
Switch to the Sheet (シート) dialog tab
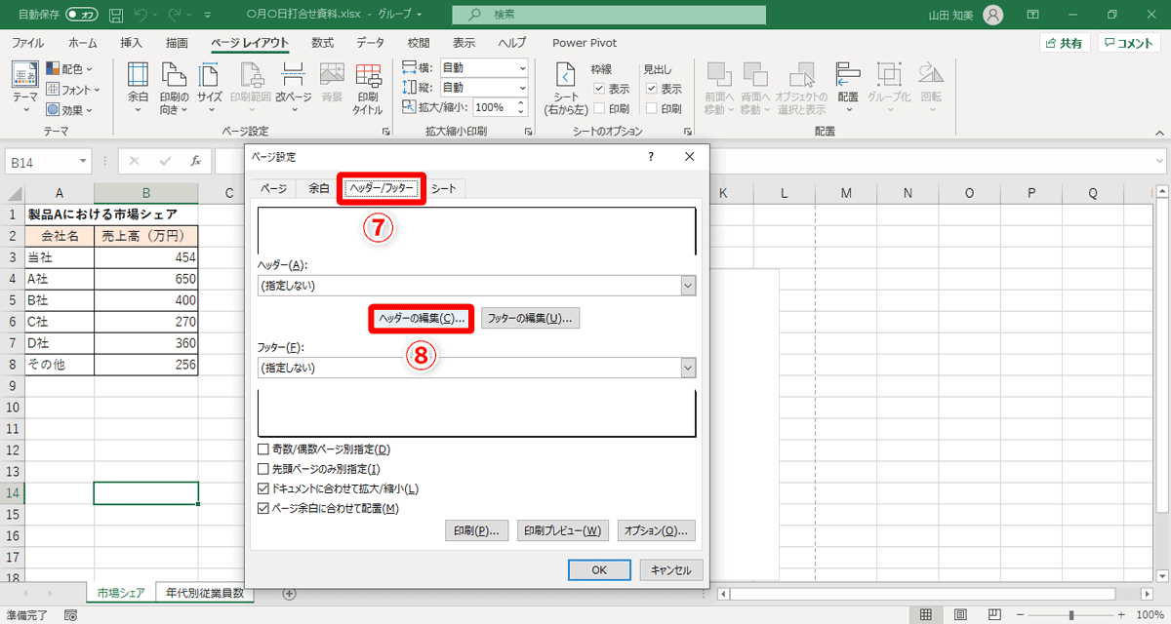click(x=444, y=188)
